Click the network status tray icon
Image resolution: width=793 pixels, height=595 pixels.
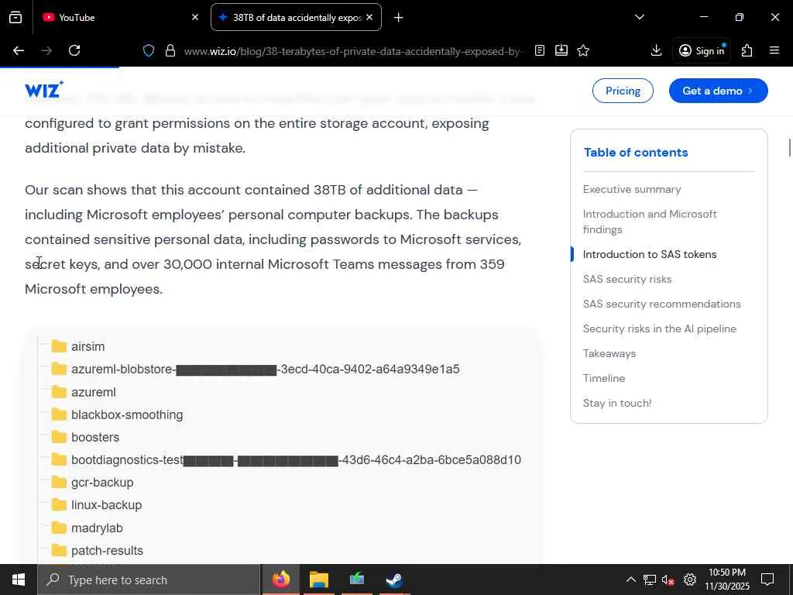(650, 580)
